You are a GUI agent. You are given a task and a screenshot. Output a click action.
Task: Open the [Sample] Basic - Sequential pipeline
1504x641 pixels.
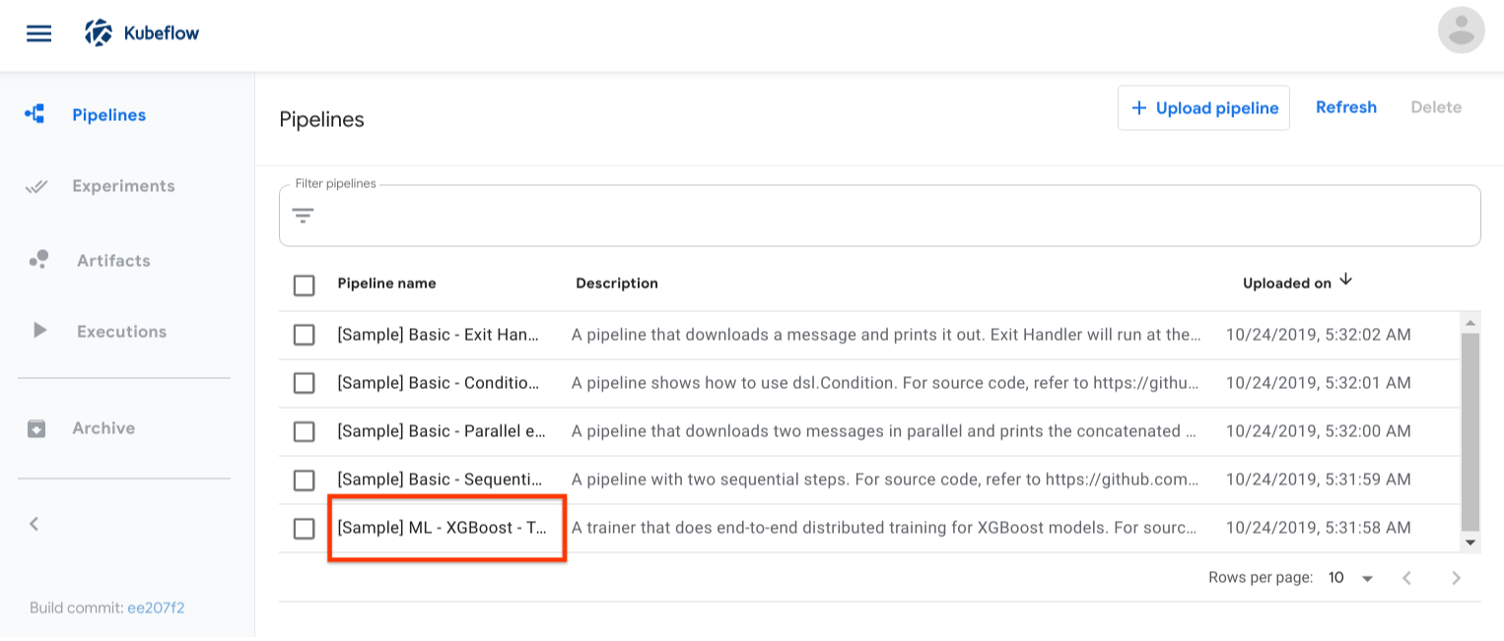(440, 481)
